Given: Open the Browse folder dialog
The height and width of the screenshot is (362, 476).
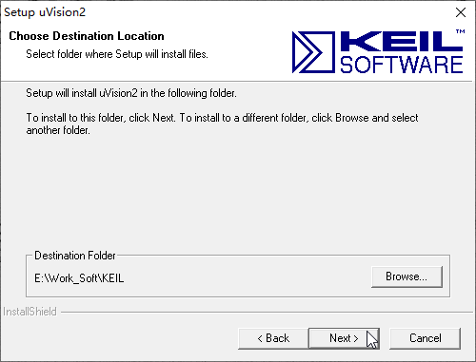Looking at the screenshot, I should (407, 276).
